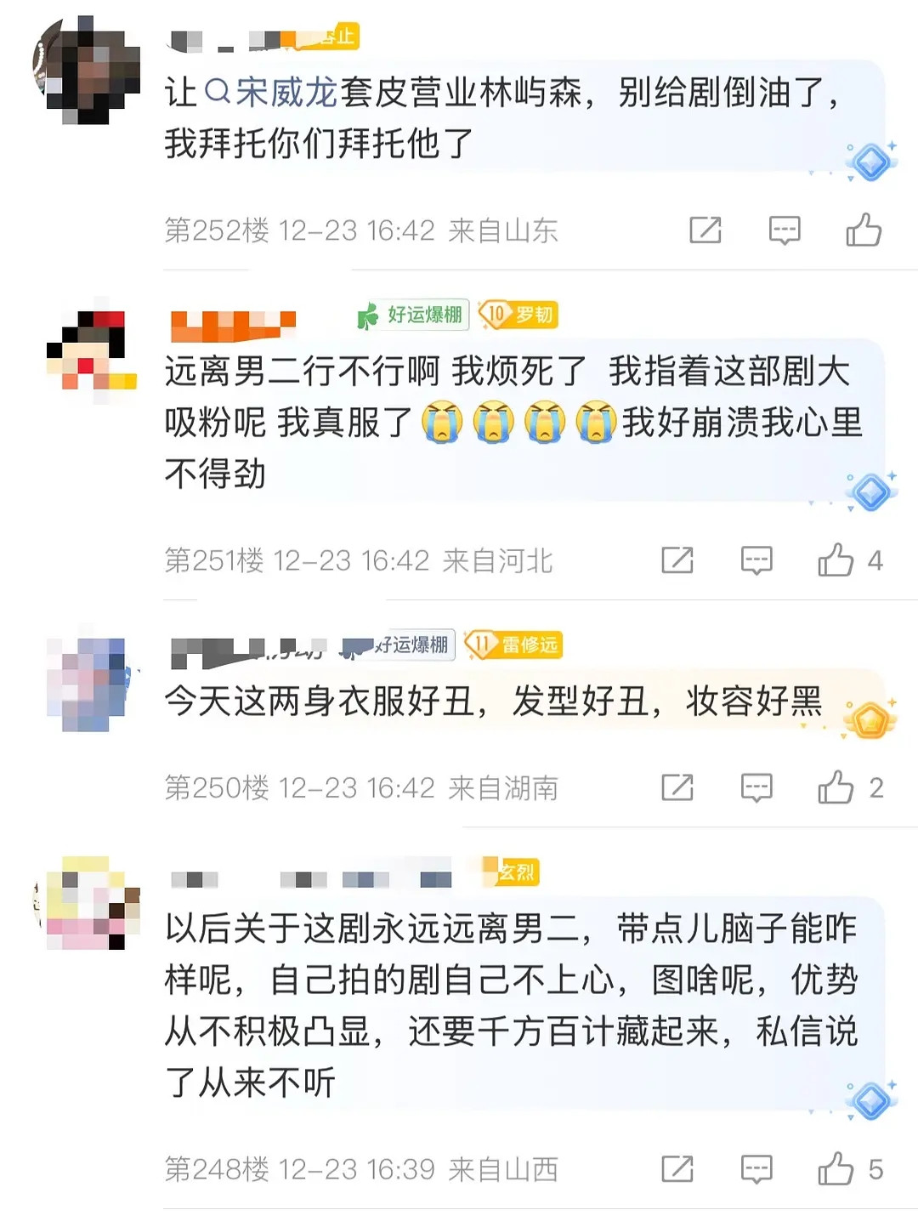Tap the 好运爆棚 badge on floor 251
Image resolution: width=918 pixels, height=1227 pixels.
pyautogui.click(x=413, y=315)
